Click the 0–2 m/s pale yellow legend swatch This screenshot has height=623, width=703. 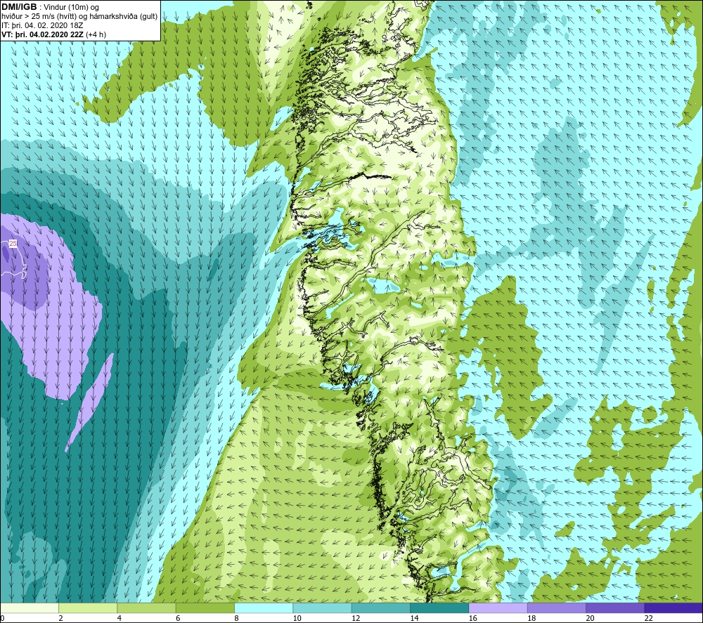click(x=29, y=608)
